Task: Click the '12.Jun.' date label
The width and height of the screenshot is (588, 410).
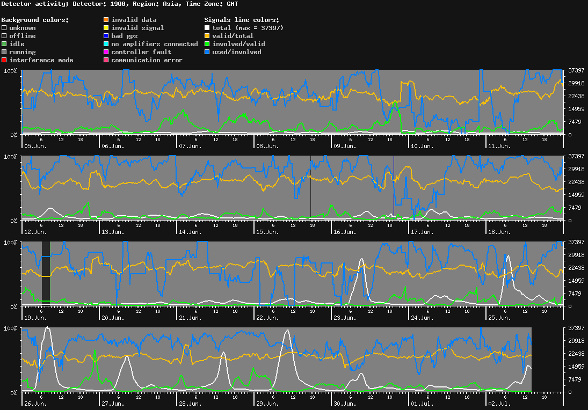Action: coord(35,232)
